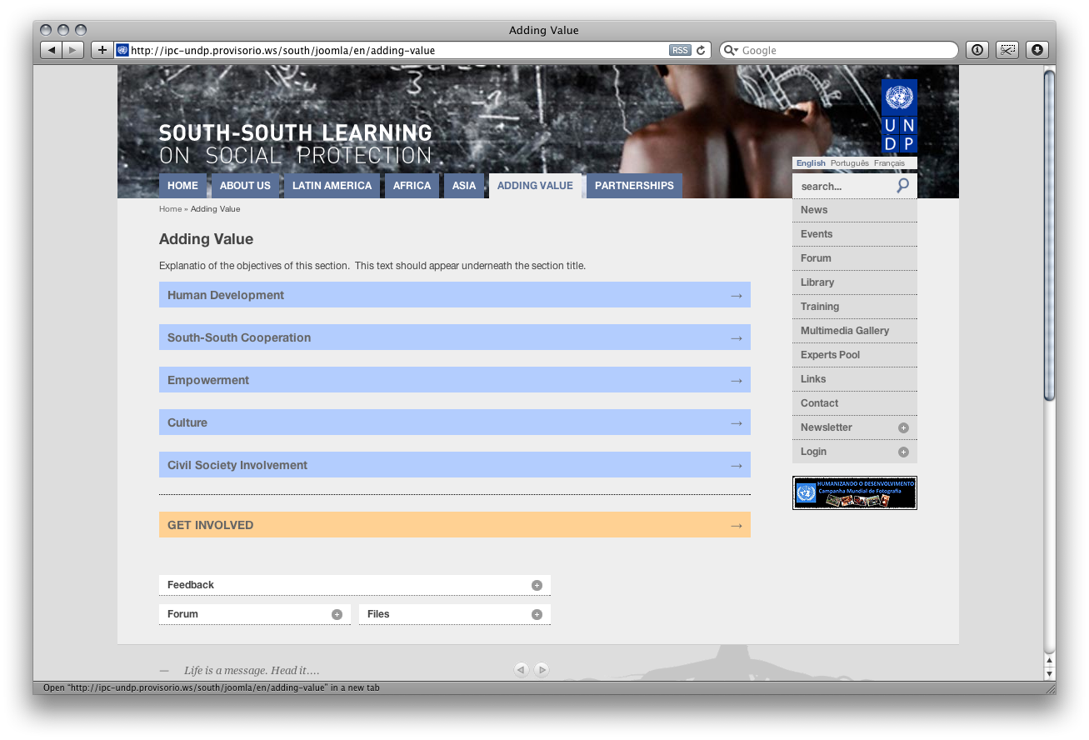This screenshot has width=1089, height=740.
Task: Open the Human Development section
Action: tap(455, 295)
